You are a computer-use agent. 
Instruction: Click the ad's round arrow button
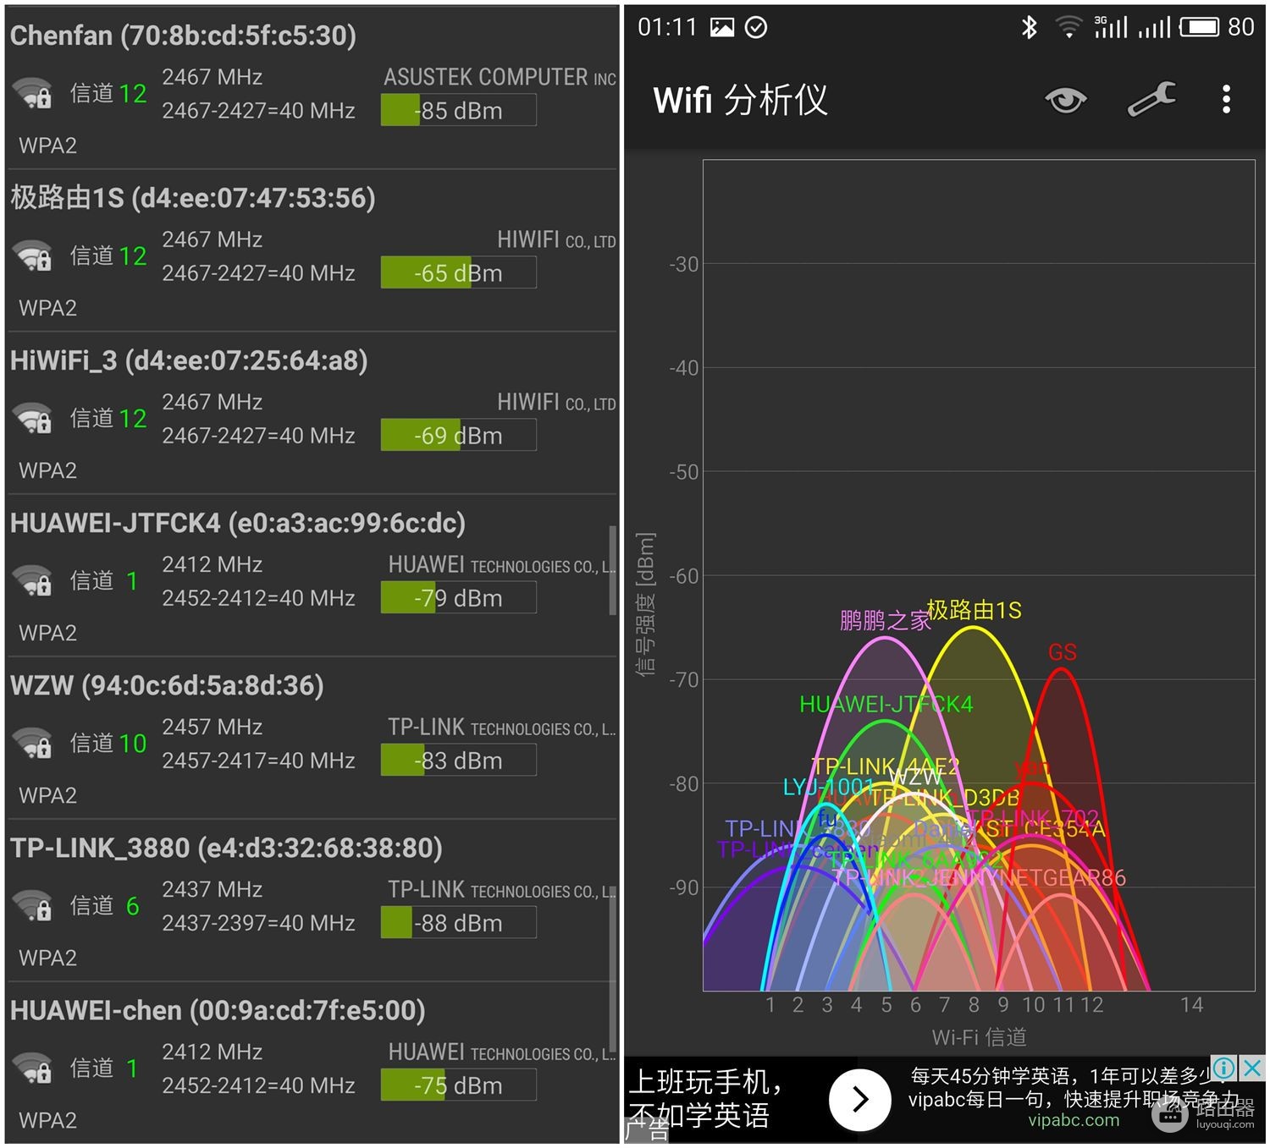860,1099
